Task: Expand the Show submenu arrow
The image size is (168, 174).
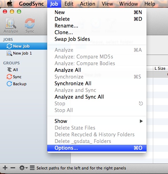Action: coord(141,121)
